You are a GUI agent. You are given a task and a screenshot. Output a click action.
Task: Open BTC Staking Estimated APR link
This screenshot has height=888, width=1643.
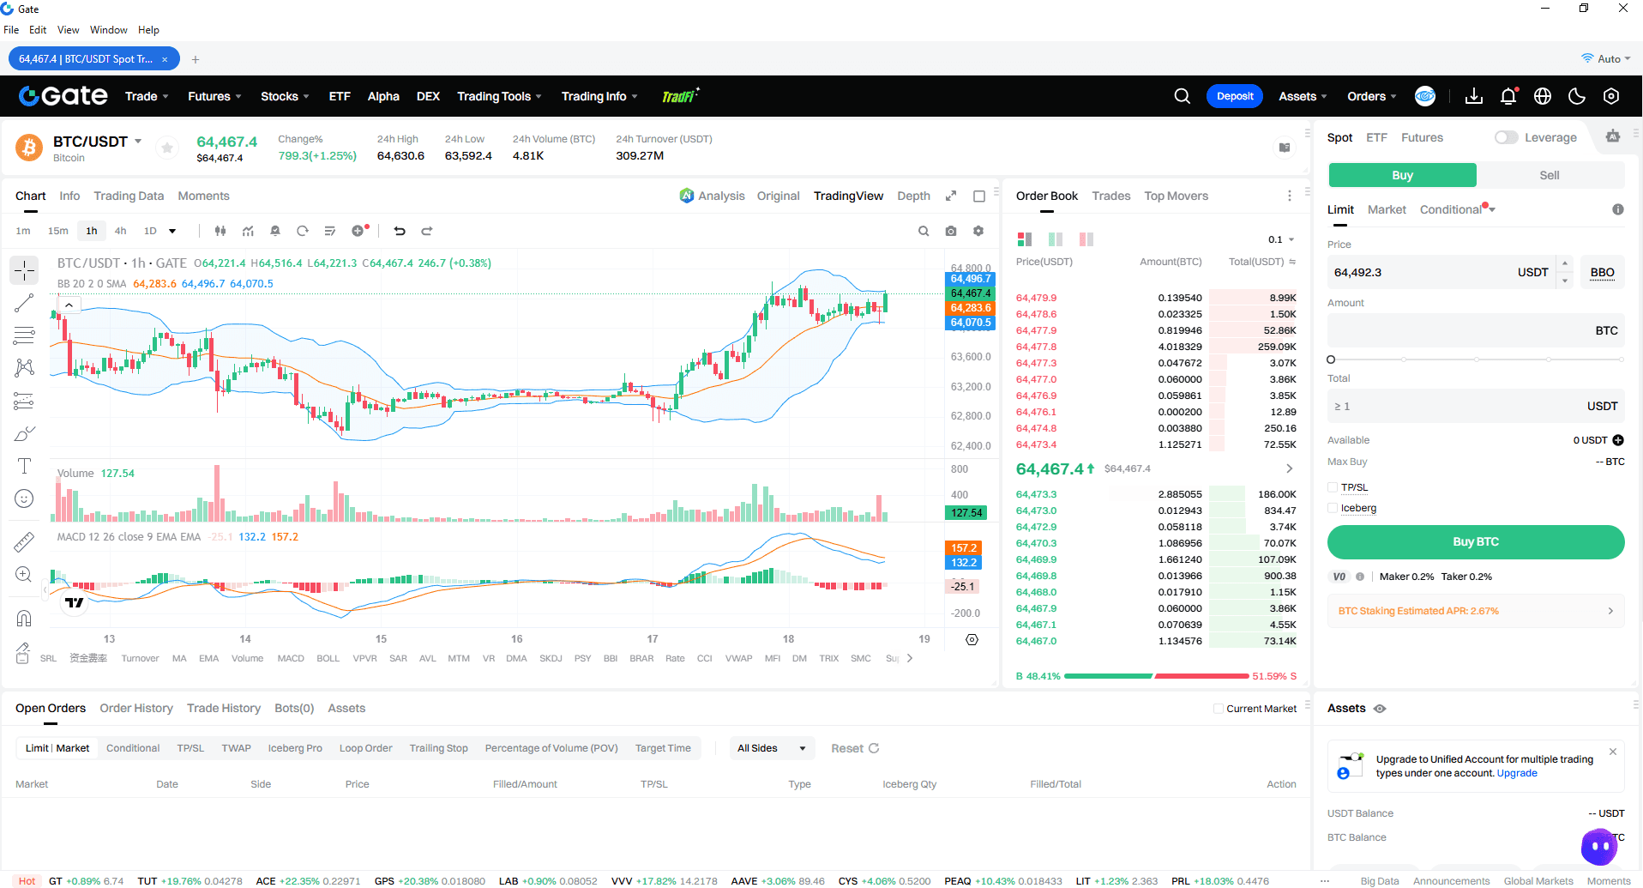[1476, 611]
